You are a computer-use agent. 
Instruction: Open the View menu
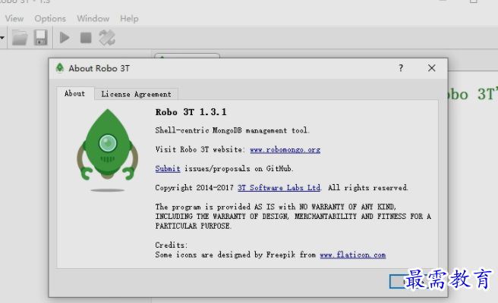pyautogui.click(x=14, y=19)
